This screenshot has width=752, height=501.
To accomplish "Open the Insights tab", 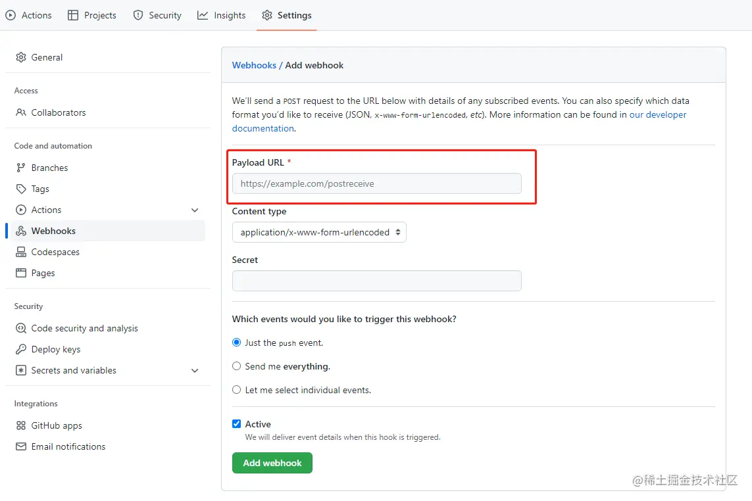I will click(222, 15).
